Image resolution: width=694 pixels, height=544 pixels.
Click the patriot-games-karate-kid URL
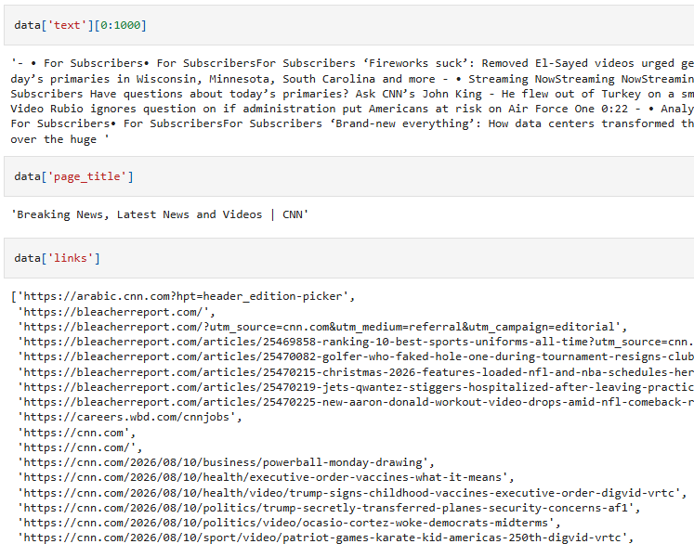(325, 538)
